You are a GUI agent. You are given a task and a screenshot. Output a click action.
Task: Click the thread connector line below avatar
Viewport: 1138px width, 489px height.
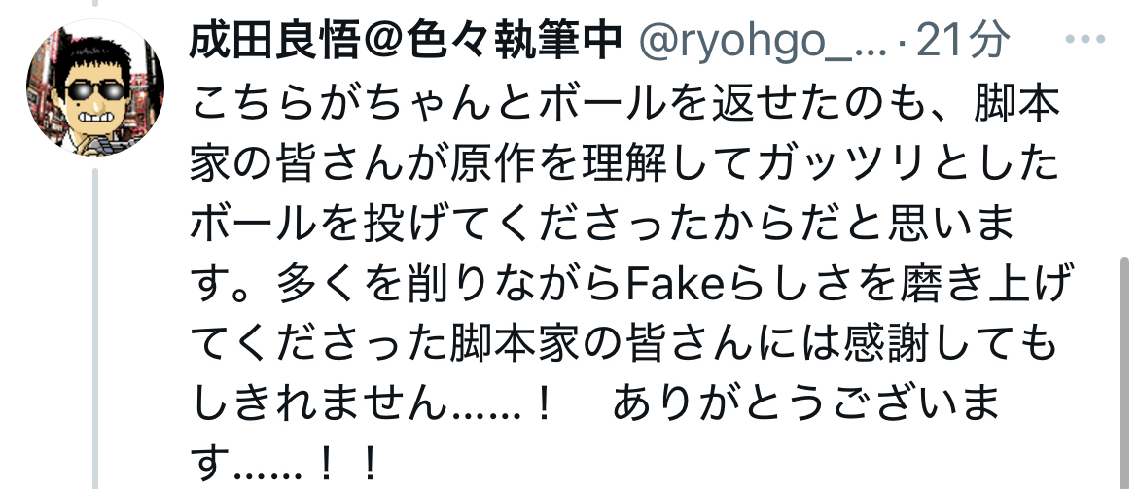pyautogui.click(x=95, y=329)
